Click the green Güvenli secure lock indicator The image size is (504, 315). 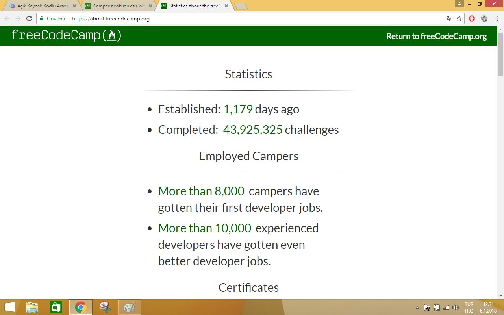[x=52, y=19]
